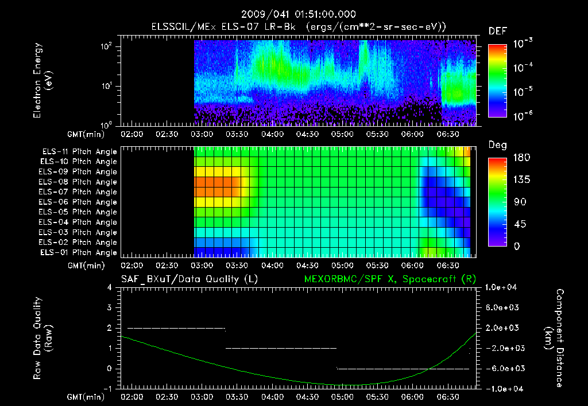Click the 04:00 tick under the spectrogram

[272, 134]
